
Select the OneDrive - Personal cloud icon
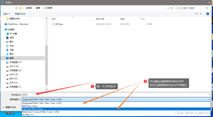click(x=6, y=24)
